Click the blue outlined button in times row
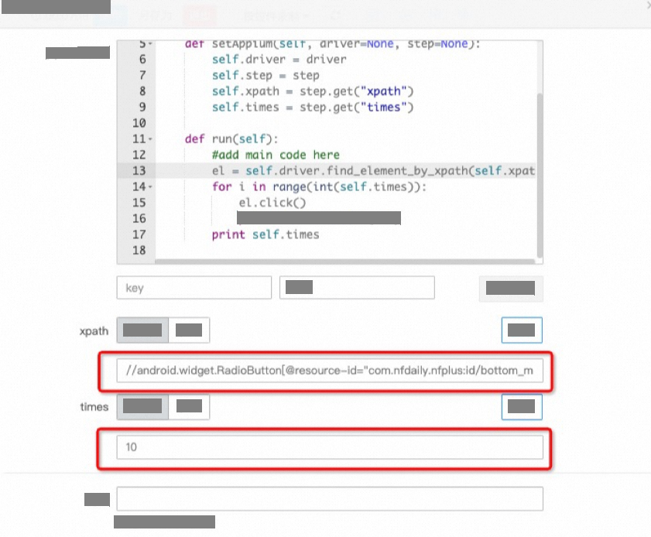651x537 pixels. point(522,407)
